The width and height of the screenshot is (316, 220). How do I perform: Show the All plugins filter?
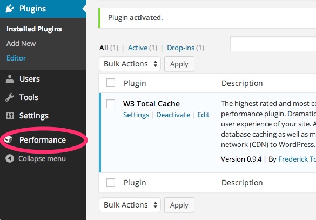[x=104, y=48]
